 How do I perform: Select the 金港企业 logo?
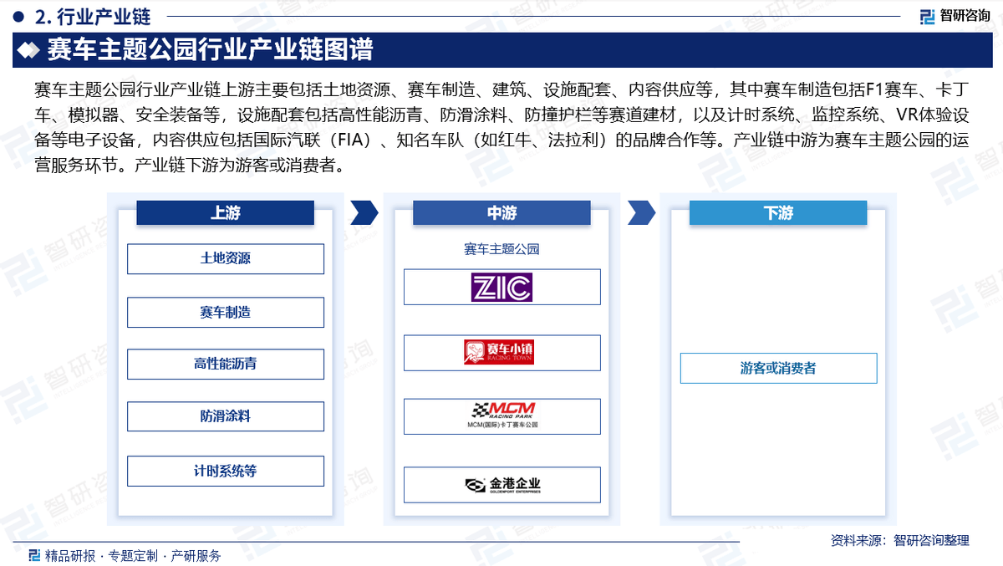pyautogui.click(x=502, y=485)
